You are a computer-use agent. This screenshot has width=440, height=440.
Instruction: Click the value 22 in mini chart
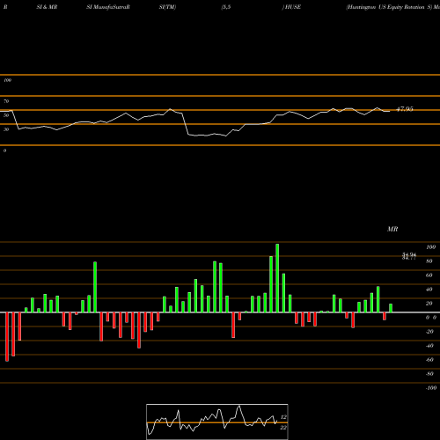(x=283, y=428)
